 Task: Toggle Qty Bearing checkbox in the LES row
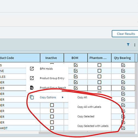click(123, 76)
